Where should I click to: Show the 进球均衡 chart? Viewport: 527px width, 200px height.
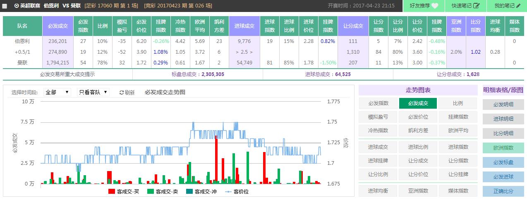(x=378, y=190)
